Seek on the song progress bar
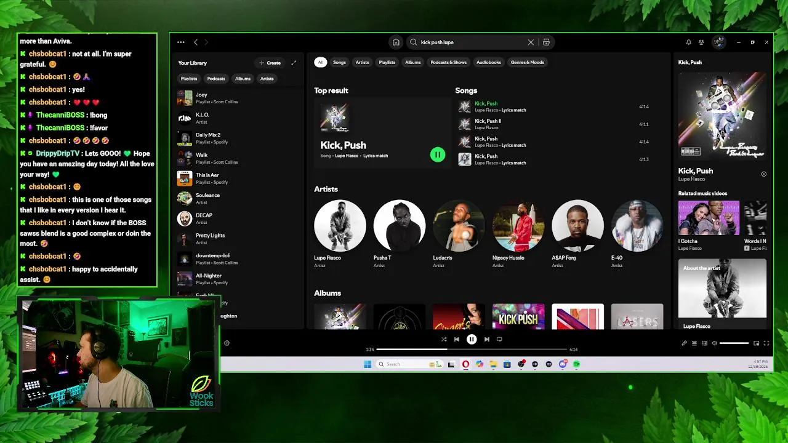The image size is (788, 443). (472, 349)
